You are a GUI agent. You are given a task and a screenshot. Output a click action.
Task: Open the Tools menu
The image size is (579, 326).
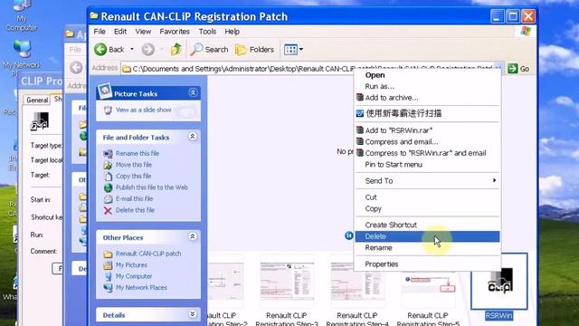click(207, 32)
